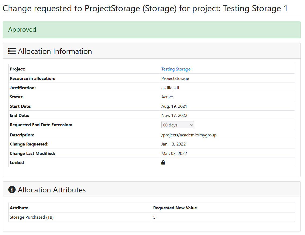Open the Testing Storage 1 project link

[177, 69]
